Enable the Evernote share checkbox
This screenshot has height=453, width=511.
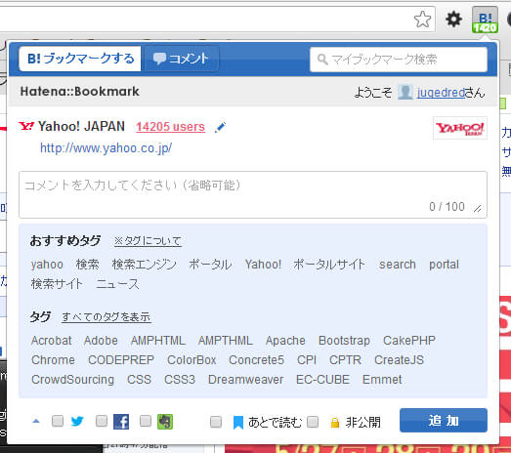tap(146, 421)
